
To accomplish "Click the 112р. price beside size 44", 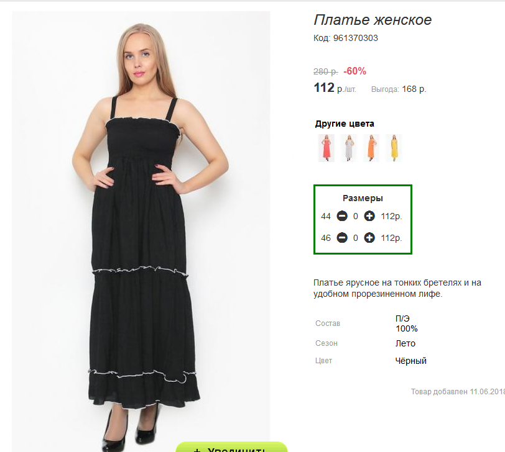I will tap(391, 216).
